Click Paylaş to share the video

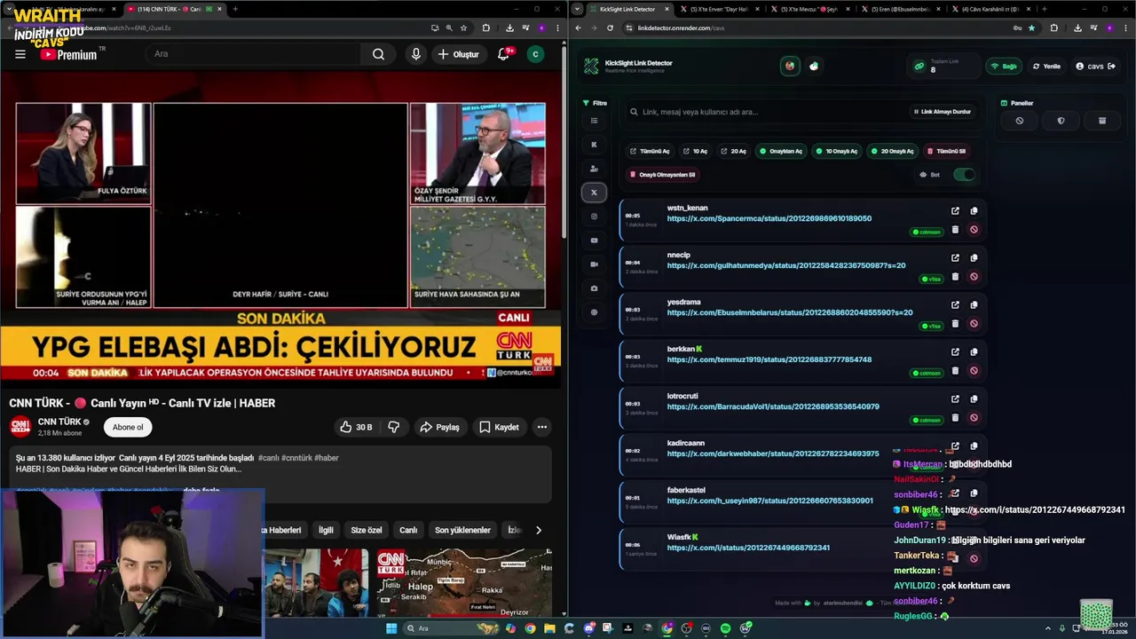[439, 427]
